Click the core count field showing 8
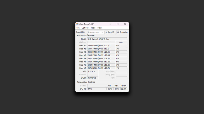204x114 pixels. [x=106, y=32]
